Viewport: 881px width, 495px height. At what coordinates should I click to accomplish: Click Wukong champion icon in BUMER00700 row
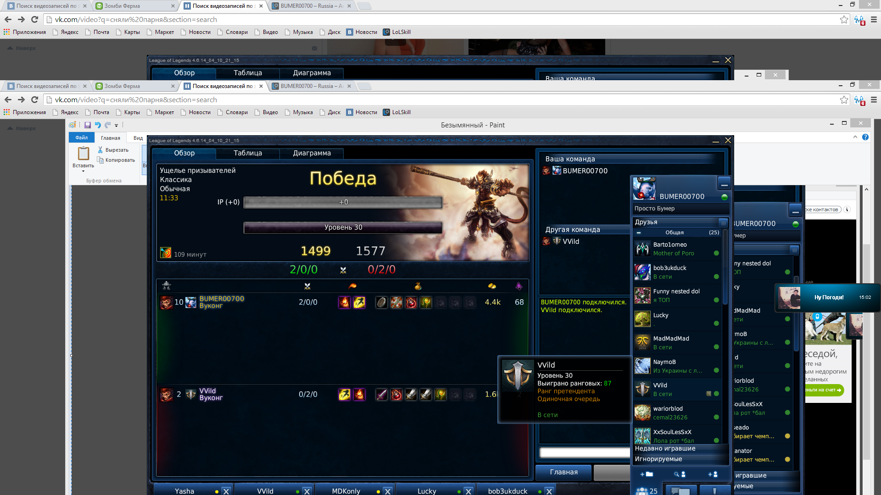coord(166,302)
